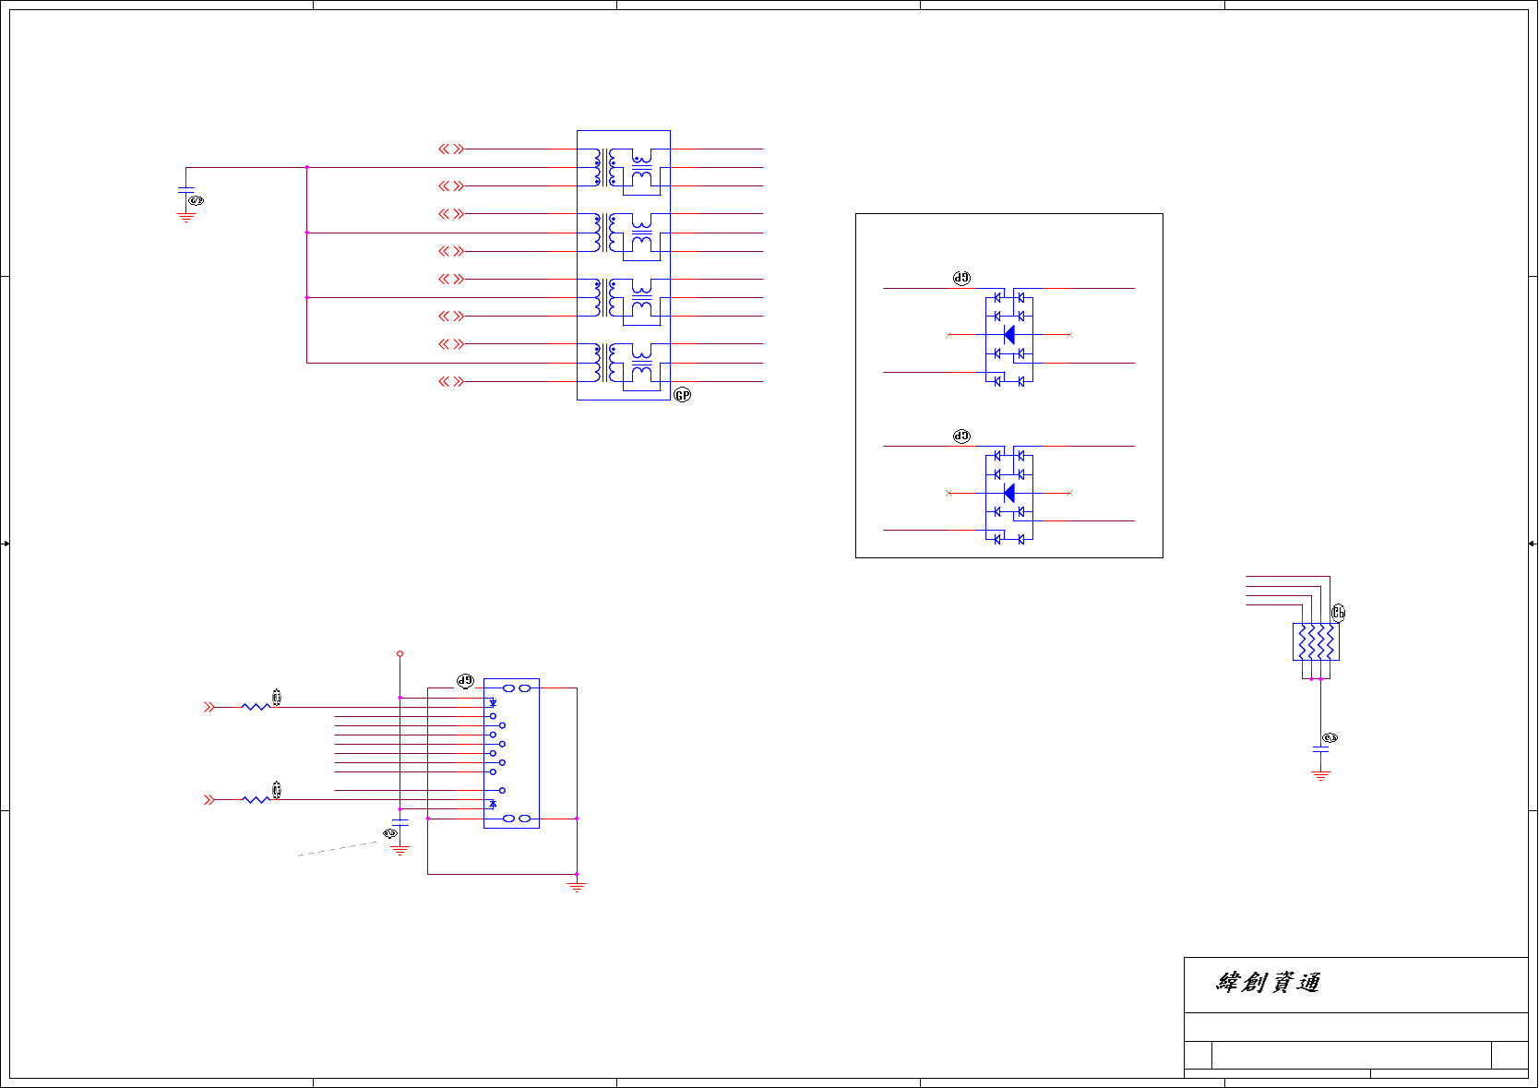
Task: Select the no-connect X left of upper diode array
Action: click(x=949, y=335)
